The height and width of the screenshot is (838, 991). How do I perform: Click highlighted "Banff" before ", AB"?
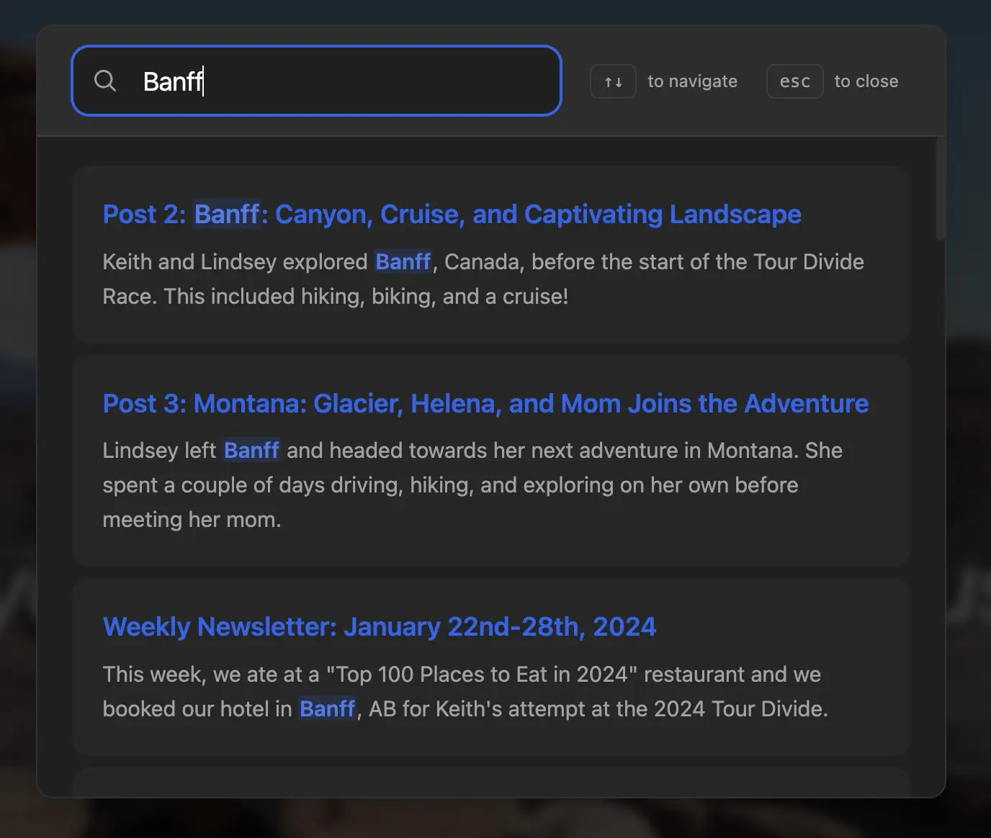[x=327, y=709]
